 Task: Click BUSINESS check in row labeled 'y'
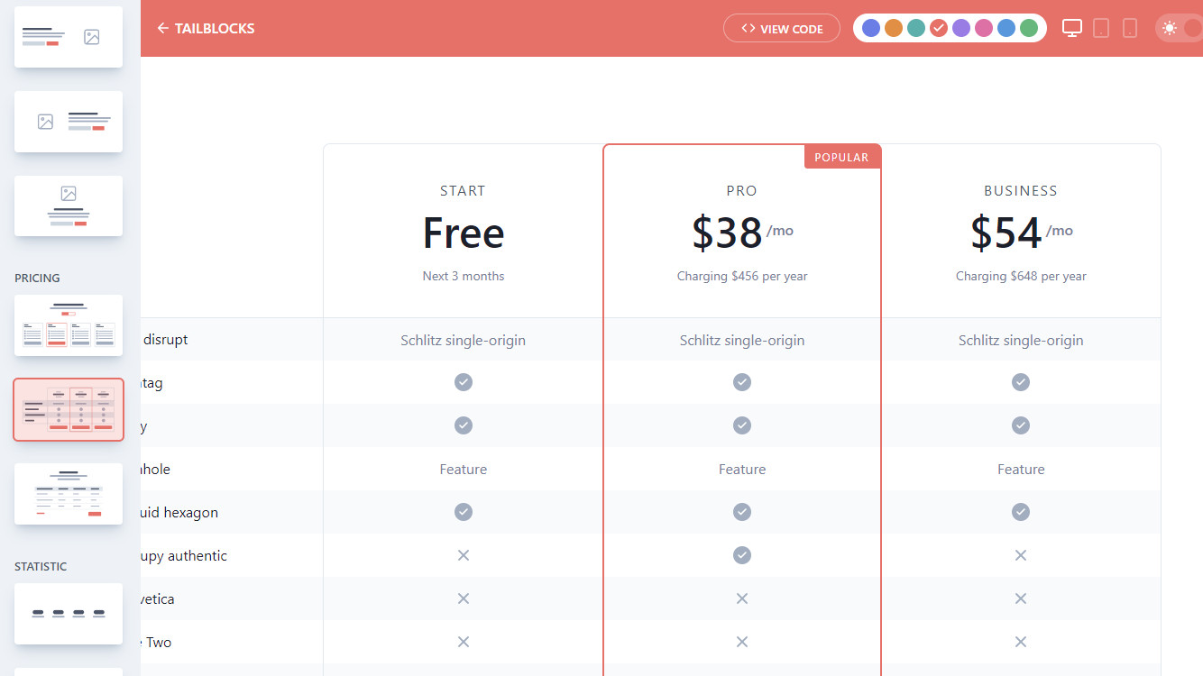tap(1021, 425)
